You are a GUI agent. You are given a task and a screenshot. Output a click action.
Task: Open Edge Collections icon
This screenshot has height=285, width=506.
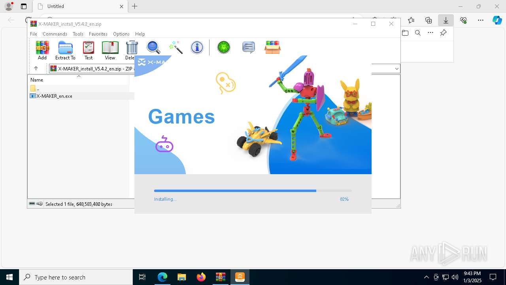tap(429, 20)
